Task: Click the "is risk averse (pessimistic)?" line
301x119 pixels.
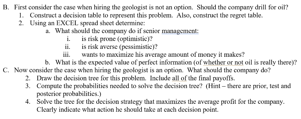Action: click(119, 46)
